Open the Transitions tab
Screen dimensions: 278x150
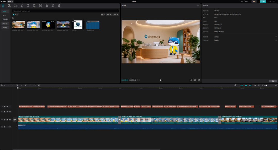(x=34, y=6)
